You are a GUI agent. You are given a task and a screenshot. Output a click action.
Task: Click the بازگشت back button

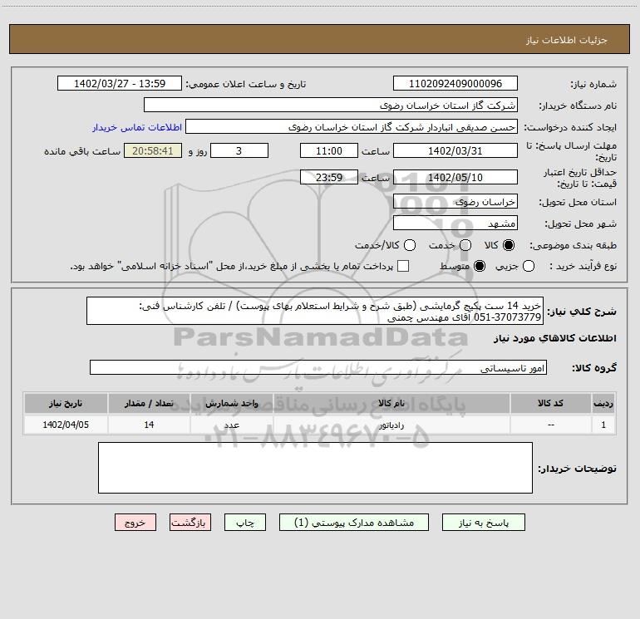[x=190, y=523]
